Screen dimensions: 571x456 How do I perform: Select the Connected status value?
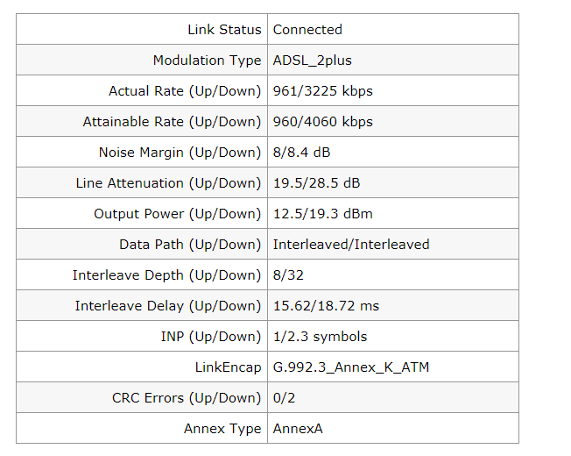307,30
